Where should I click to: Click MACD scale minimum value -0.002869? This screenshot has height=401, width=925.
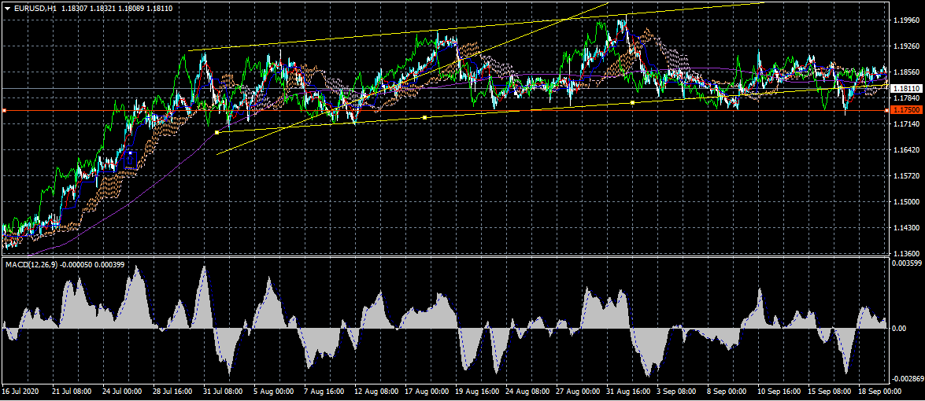(x=908, y=379)
